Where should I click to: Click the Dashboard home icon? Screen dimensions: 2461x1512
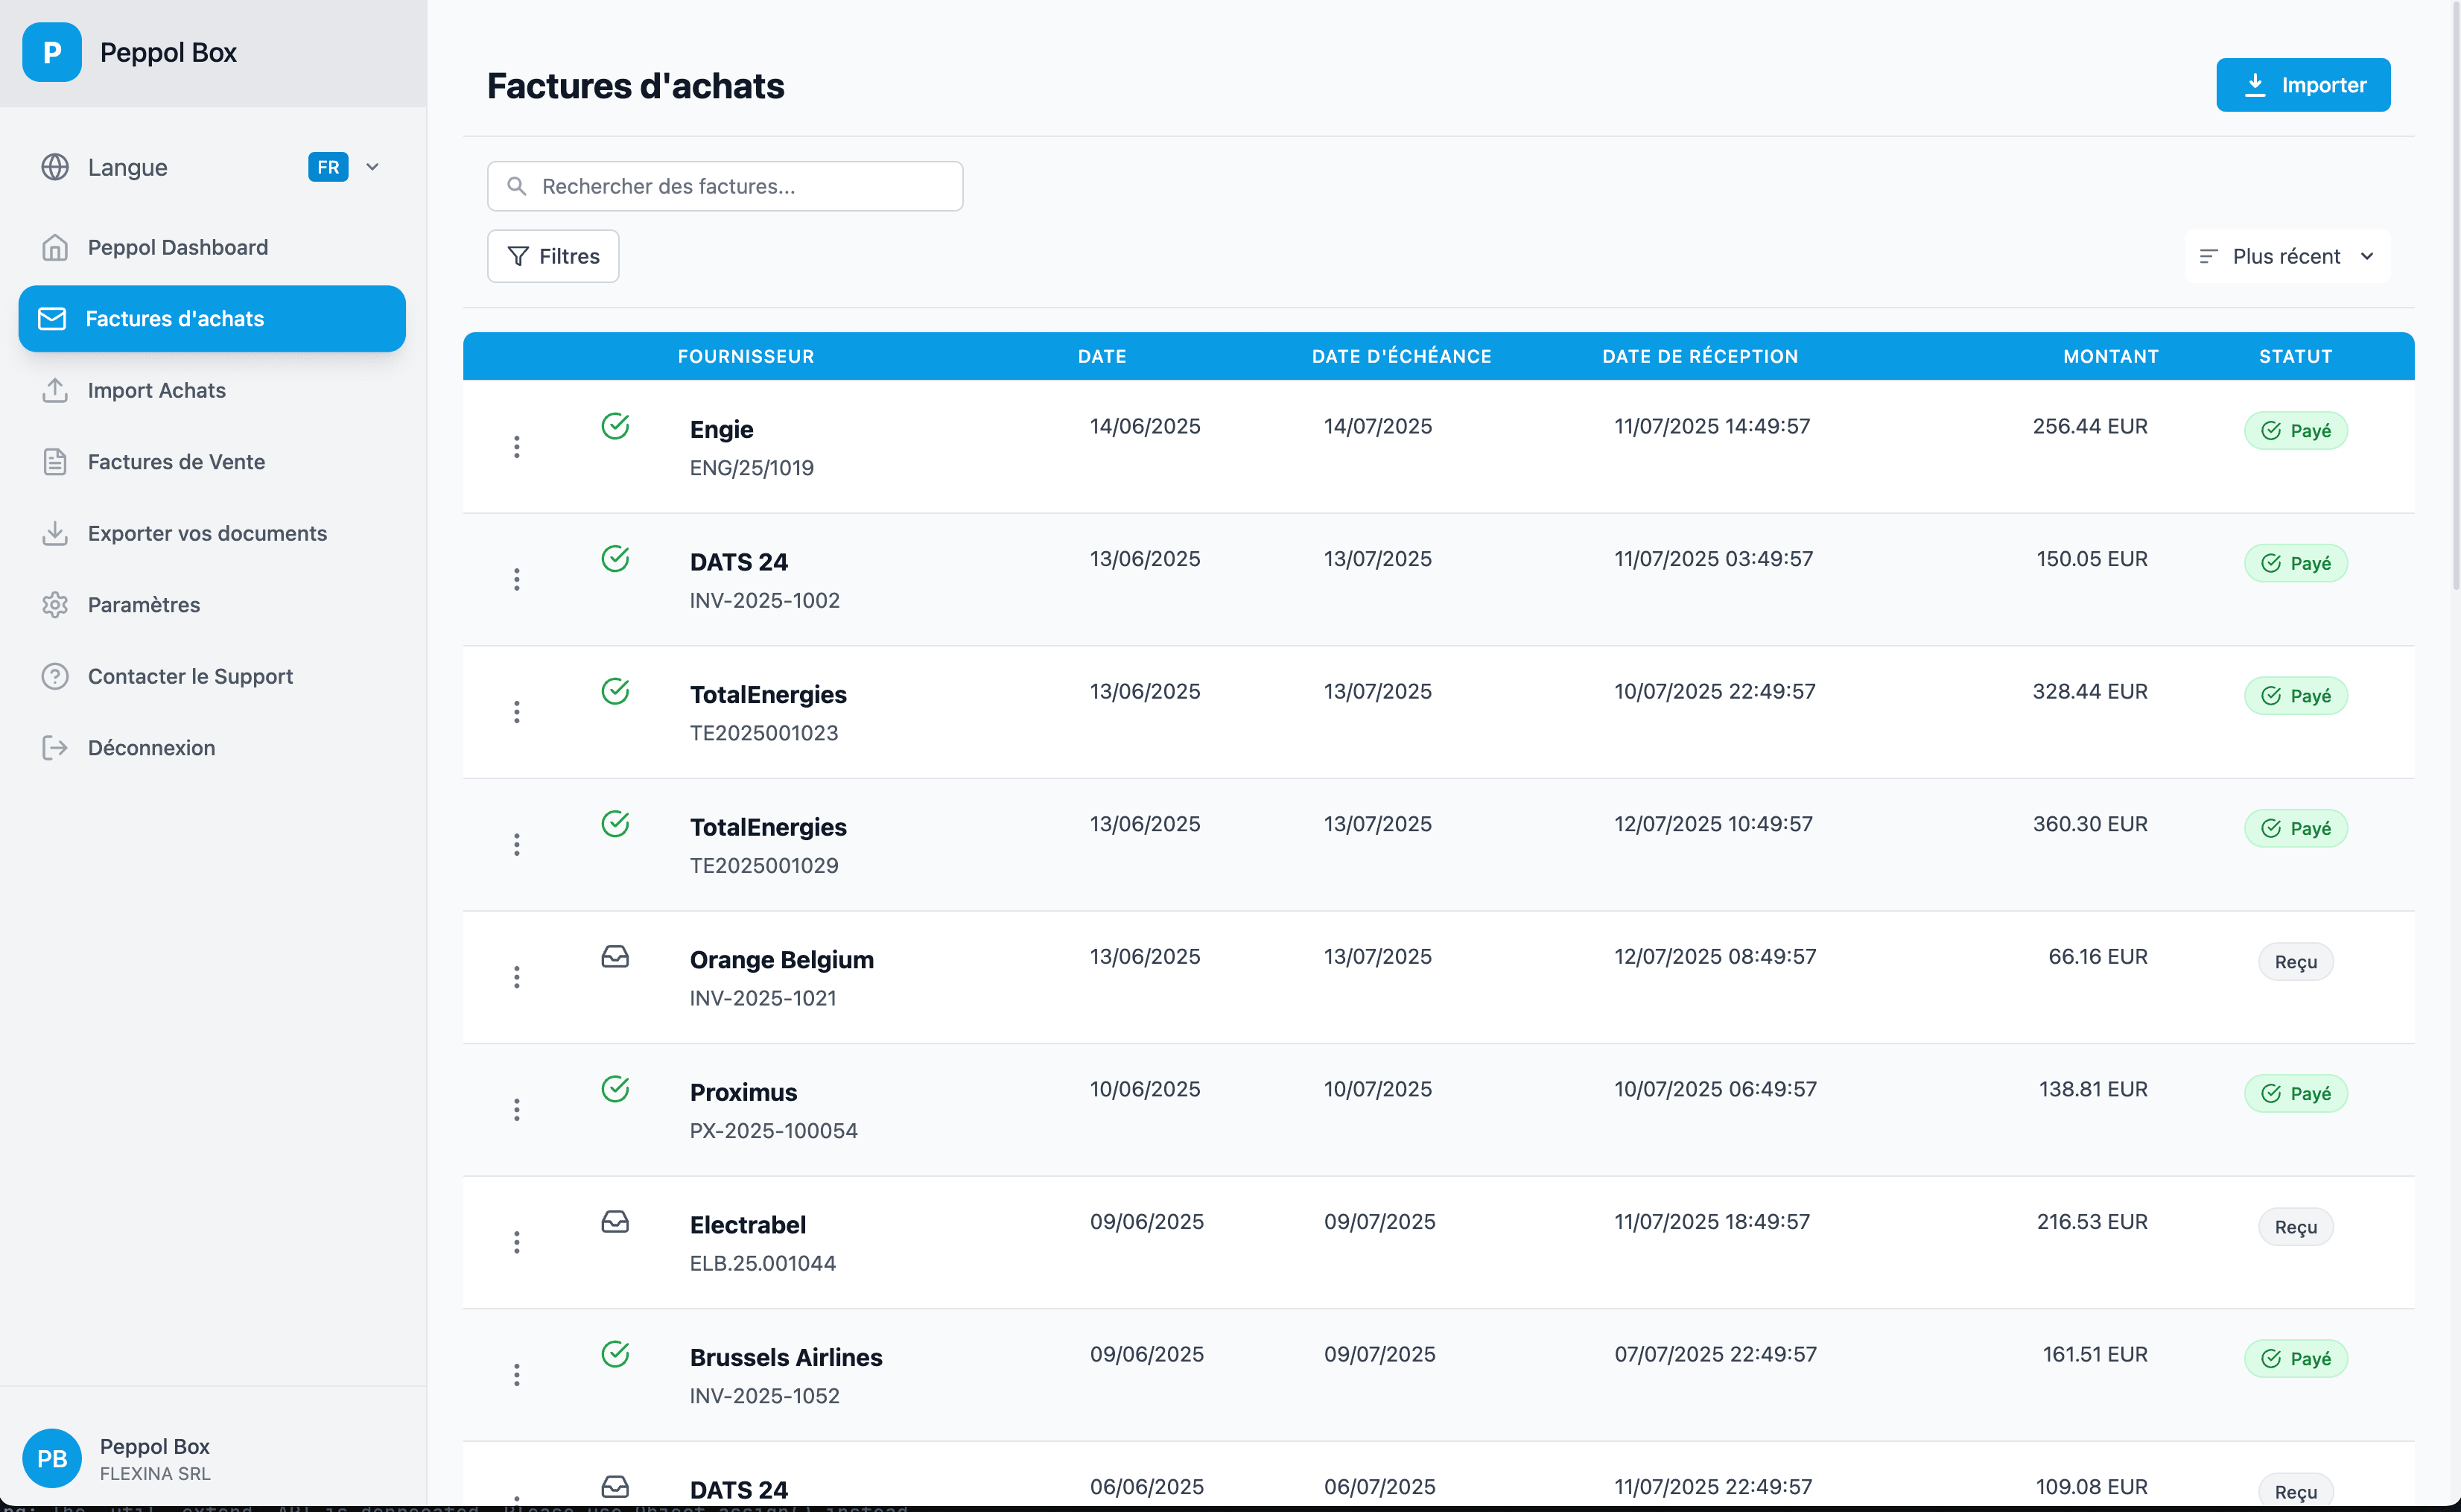coord(55,247)
